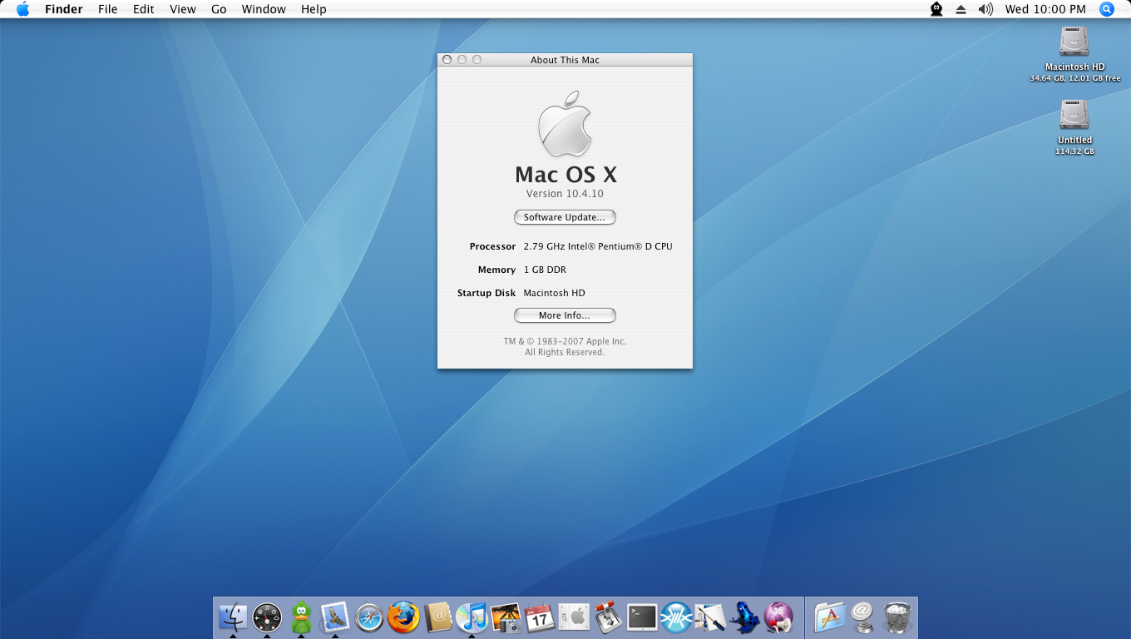Click the Wed 10:00 PM clock
This screenshot has width=1131, height=639.
click(x=1045, y=9)
